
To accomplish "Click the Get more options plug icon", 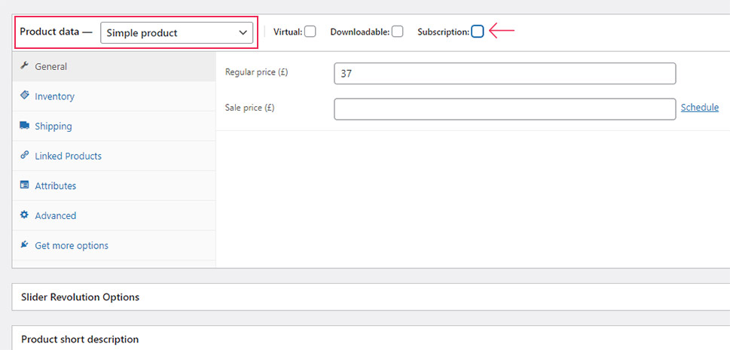I will 24,245.
